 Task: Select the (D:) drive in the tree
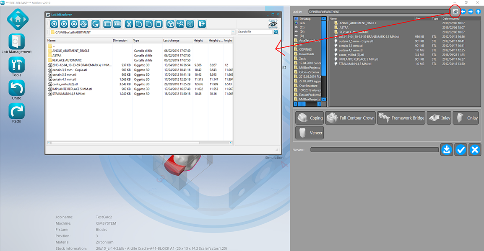point(302,32)
